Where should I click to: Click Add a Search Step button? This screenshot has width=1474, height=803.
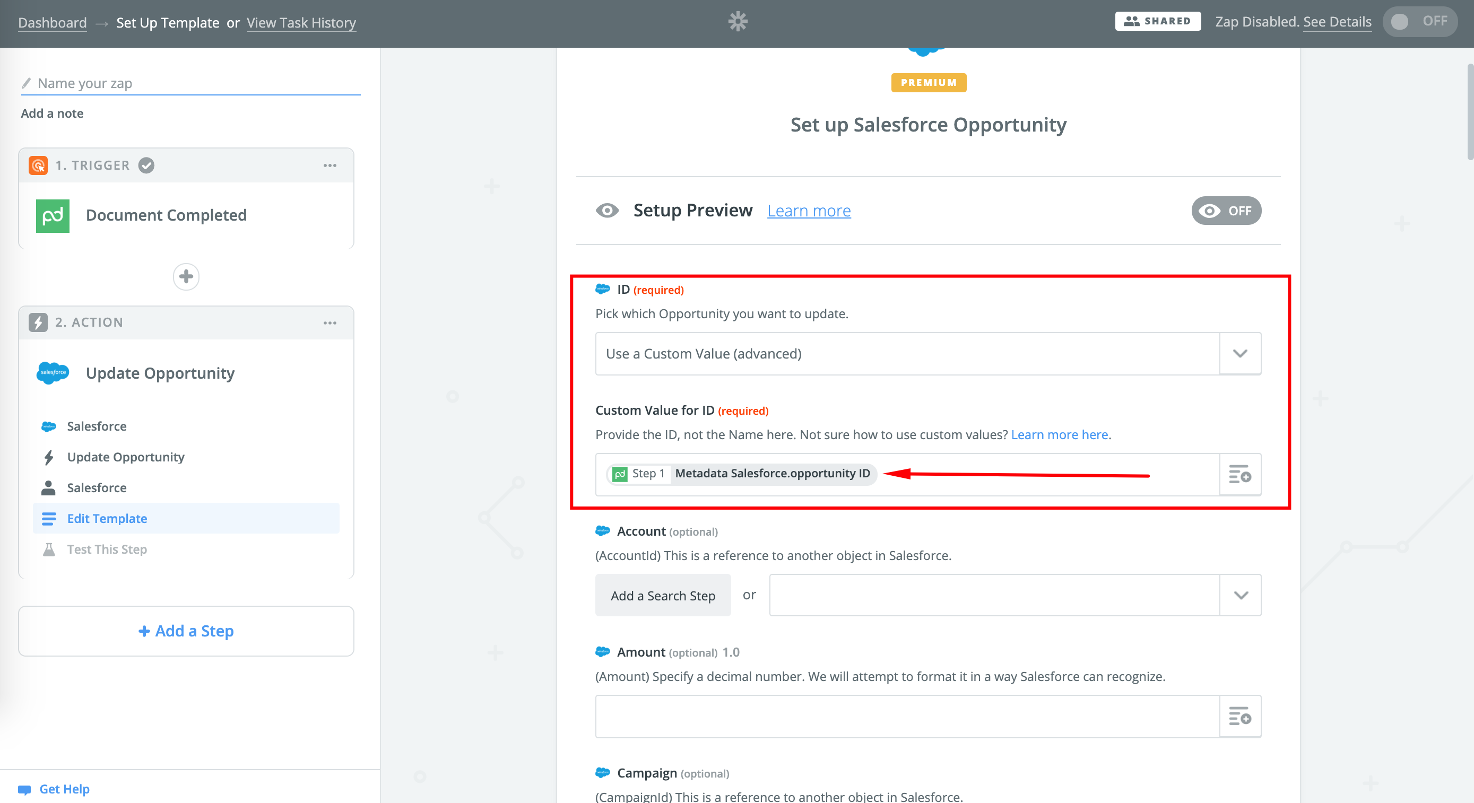pos(663,596)
